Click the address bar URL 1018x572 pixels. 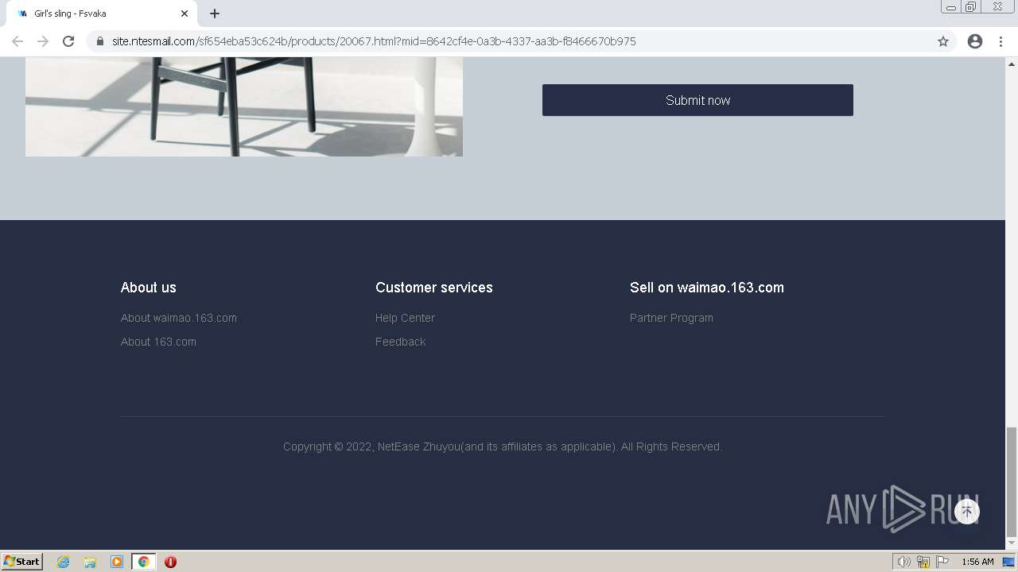coord(374,41)
